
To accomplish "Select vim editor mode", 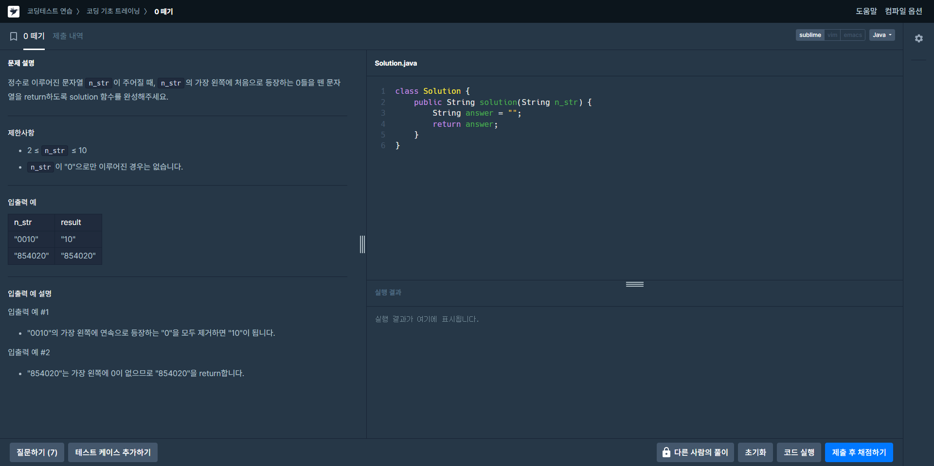I will coord(832,35).
